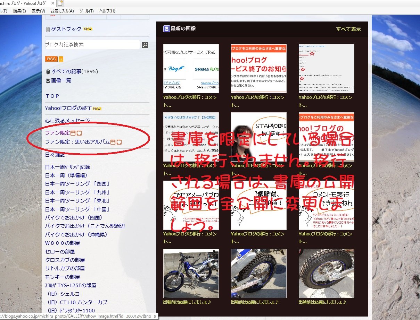The width and height of the screenshot is (420, 320).
Task: Open Ｗ８００の部屋 category
Action: [x=63, y=243]
